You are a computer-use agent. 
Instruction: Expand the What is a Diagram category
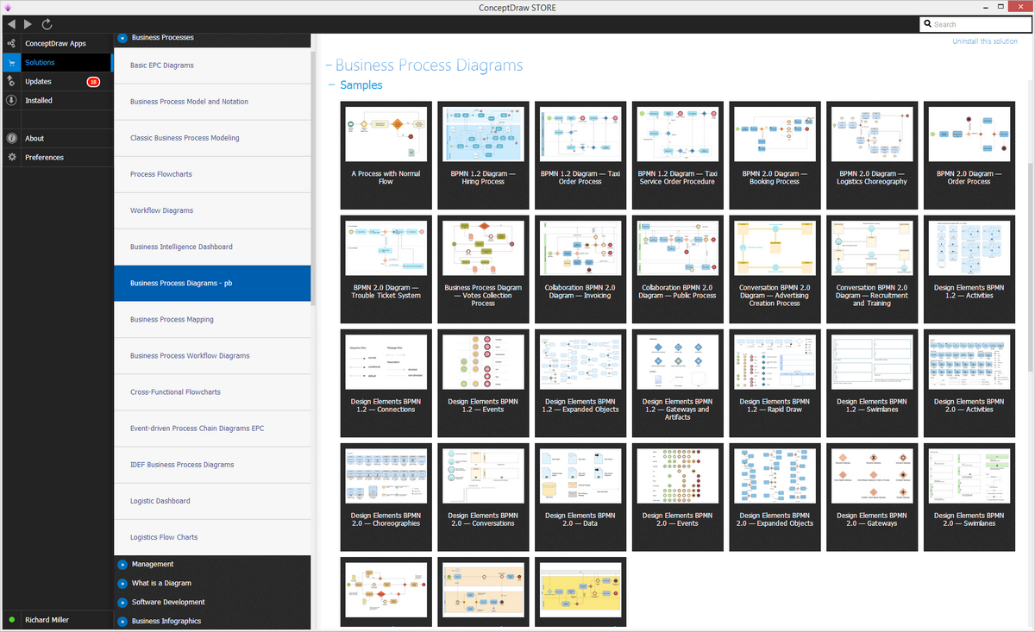click(122, 584)
